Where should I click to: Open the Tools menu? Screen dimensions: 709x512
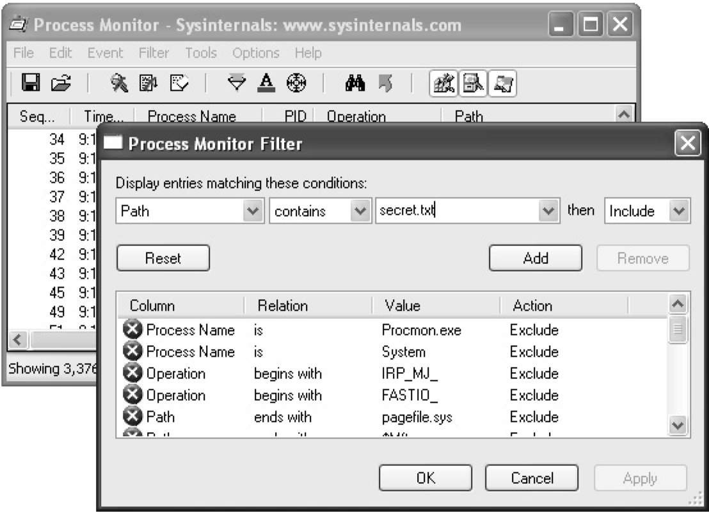pos(201,53)
